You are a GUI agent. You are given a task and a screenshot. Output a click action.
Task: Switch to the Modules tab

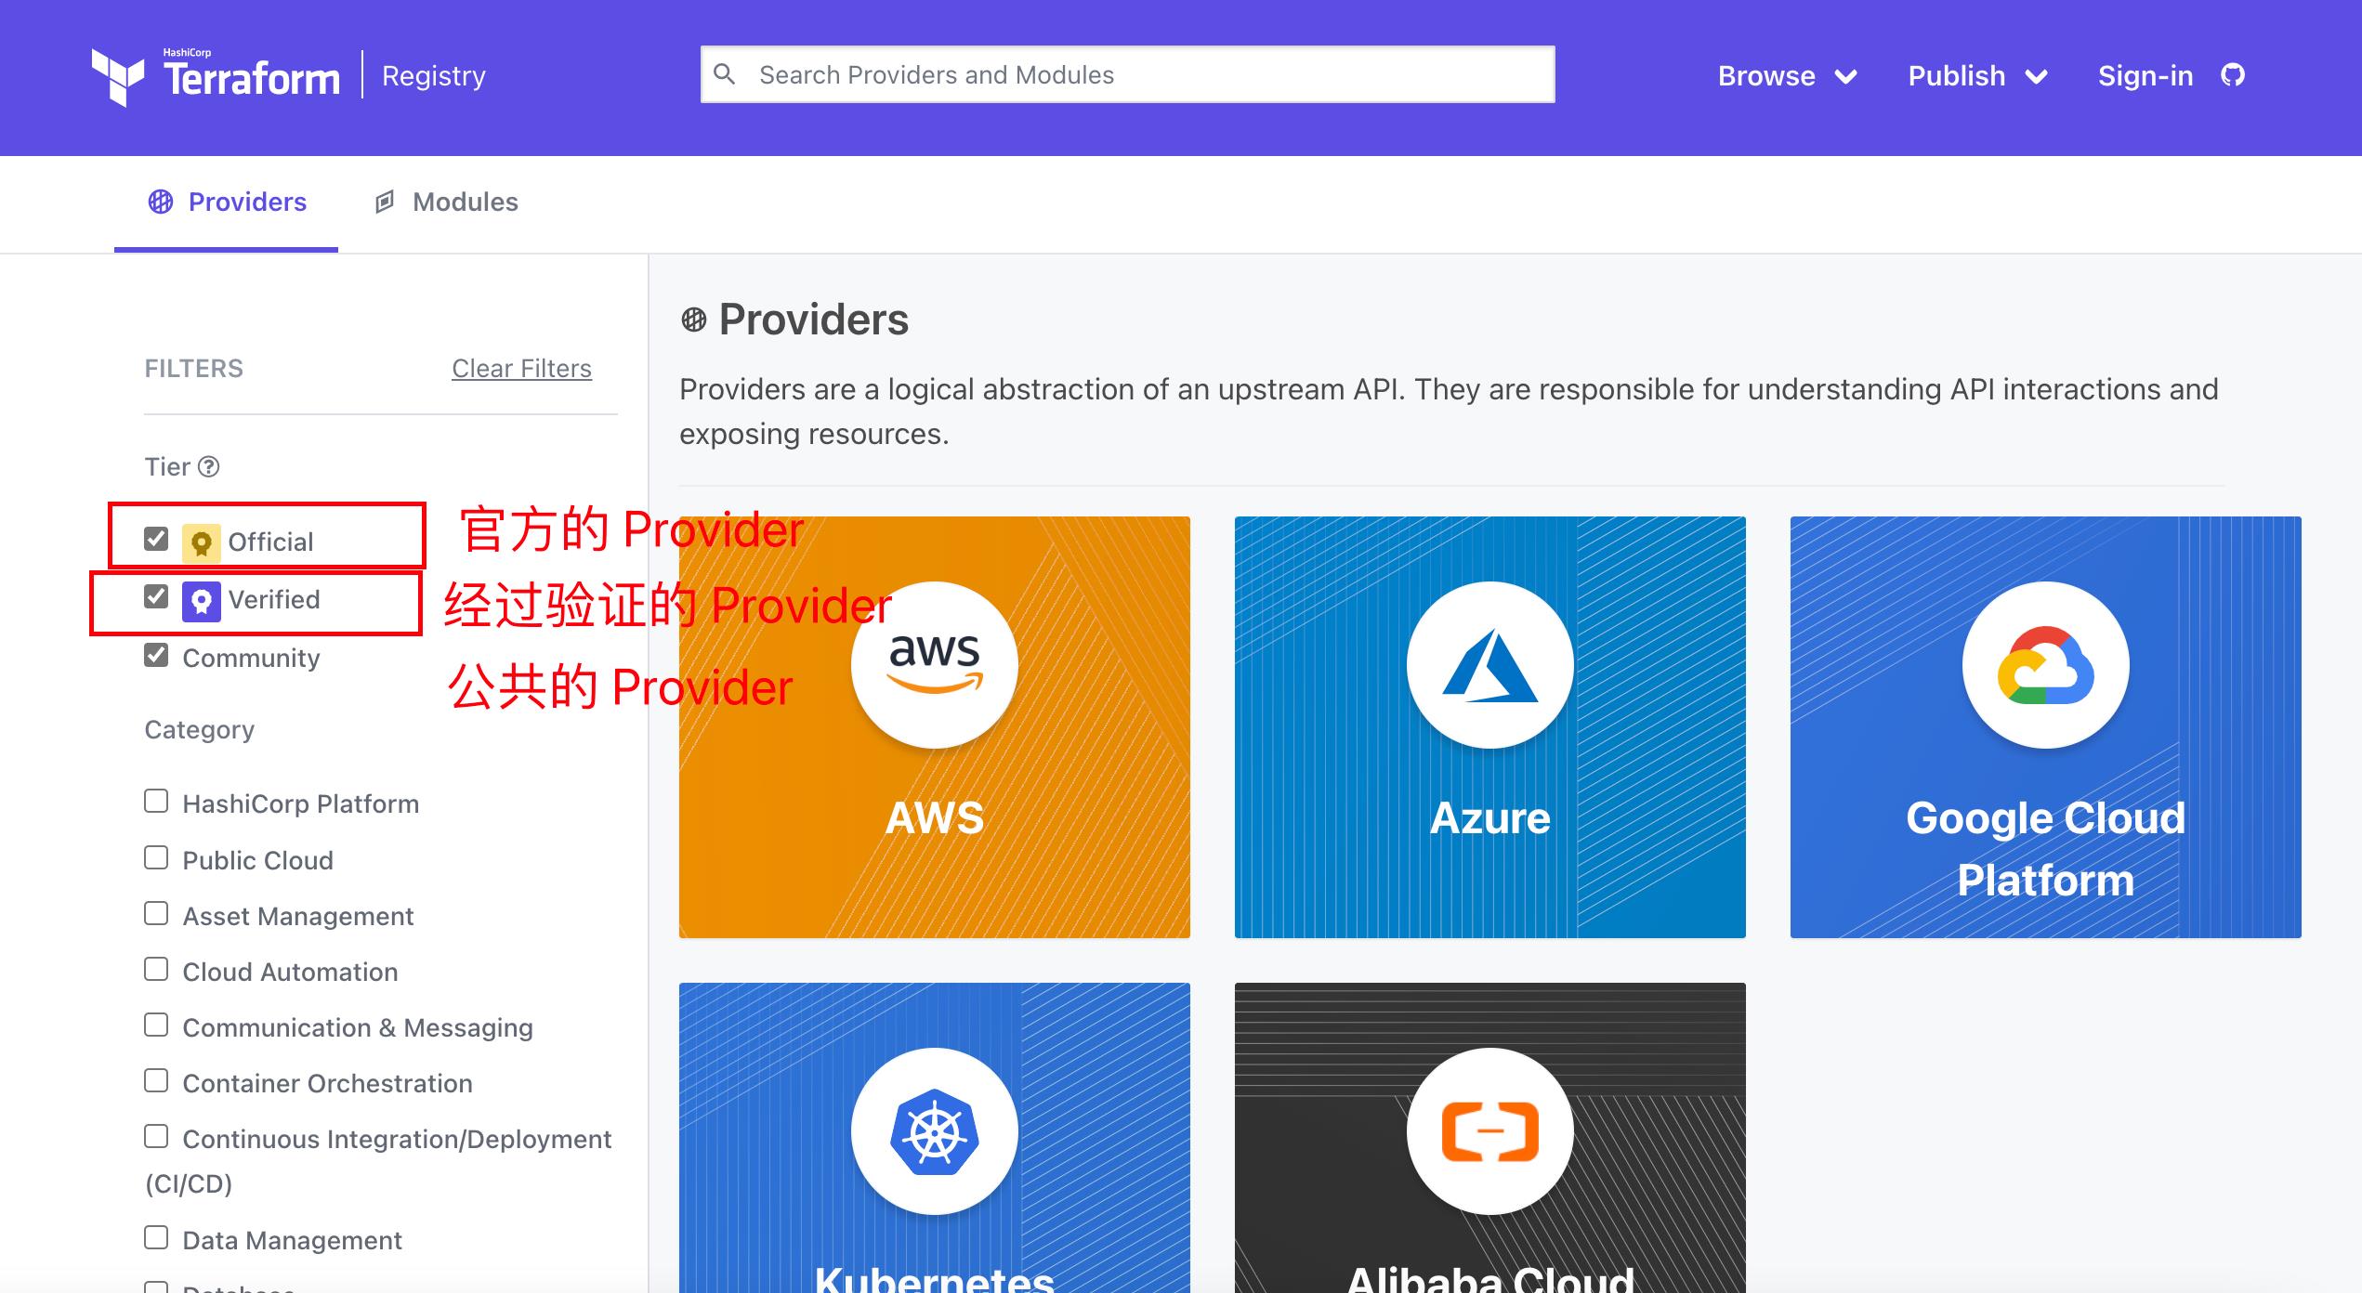(464, 201)
